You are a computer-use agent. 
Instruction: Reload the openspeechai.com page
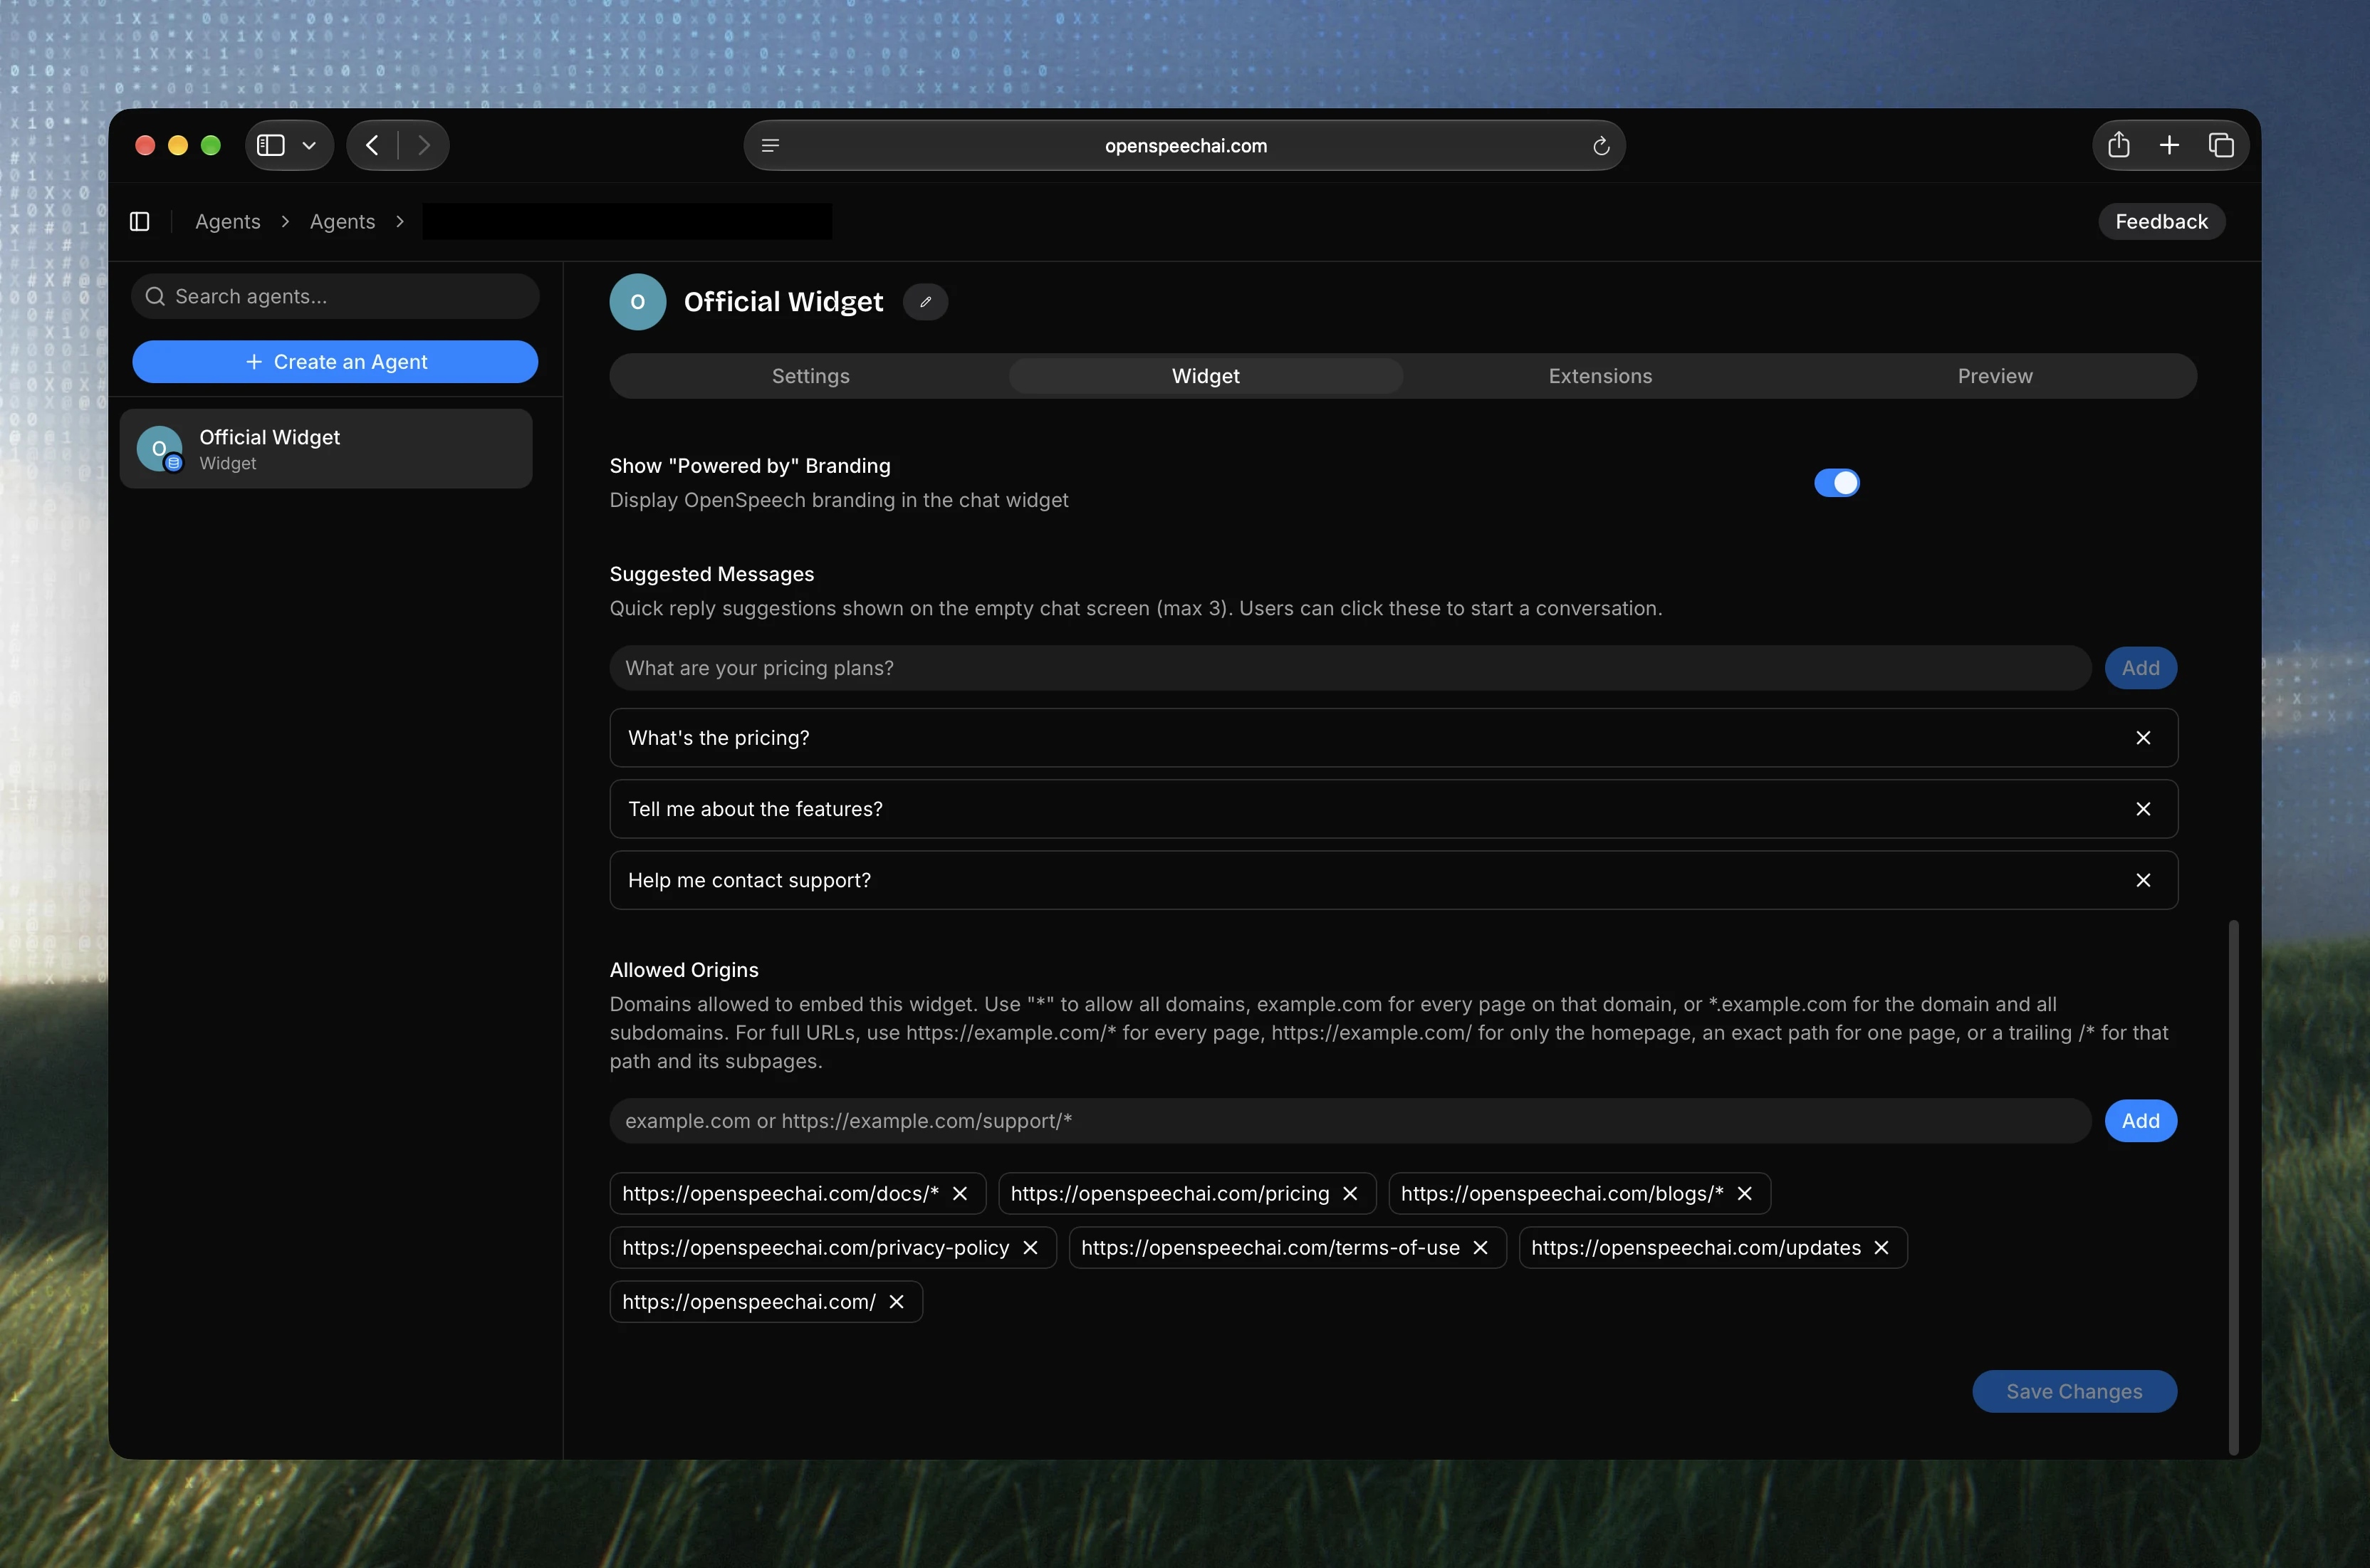[x=1601, y=146]
